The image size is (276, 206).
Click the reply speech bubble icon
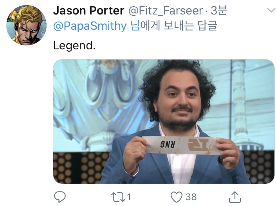[x=60, y=197]
